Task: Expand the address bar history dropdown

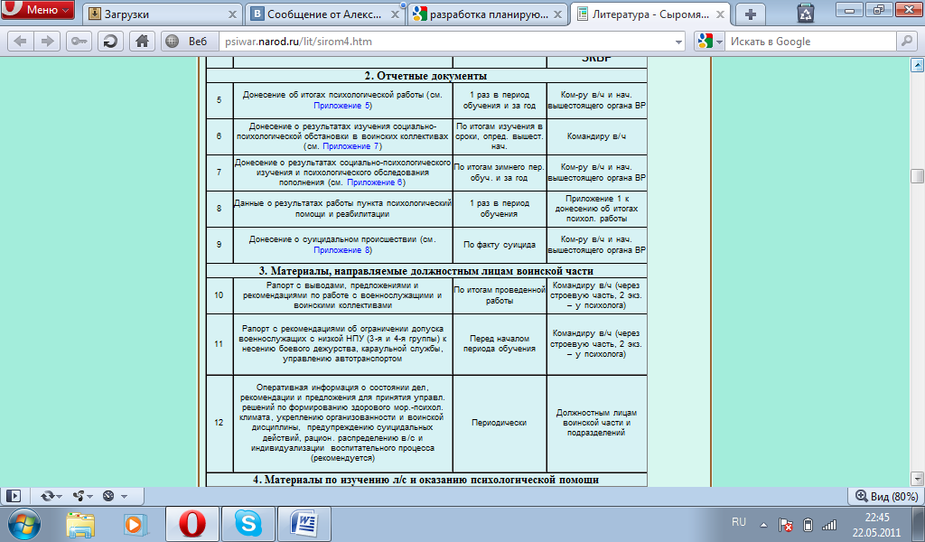Action: tap(678, 42)
